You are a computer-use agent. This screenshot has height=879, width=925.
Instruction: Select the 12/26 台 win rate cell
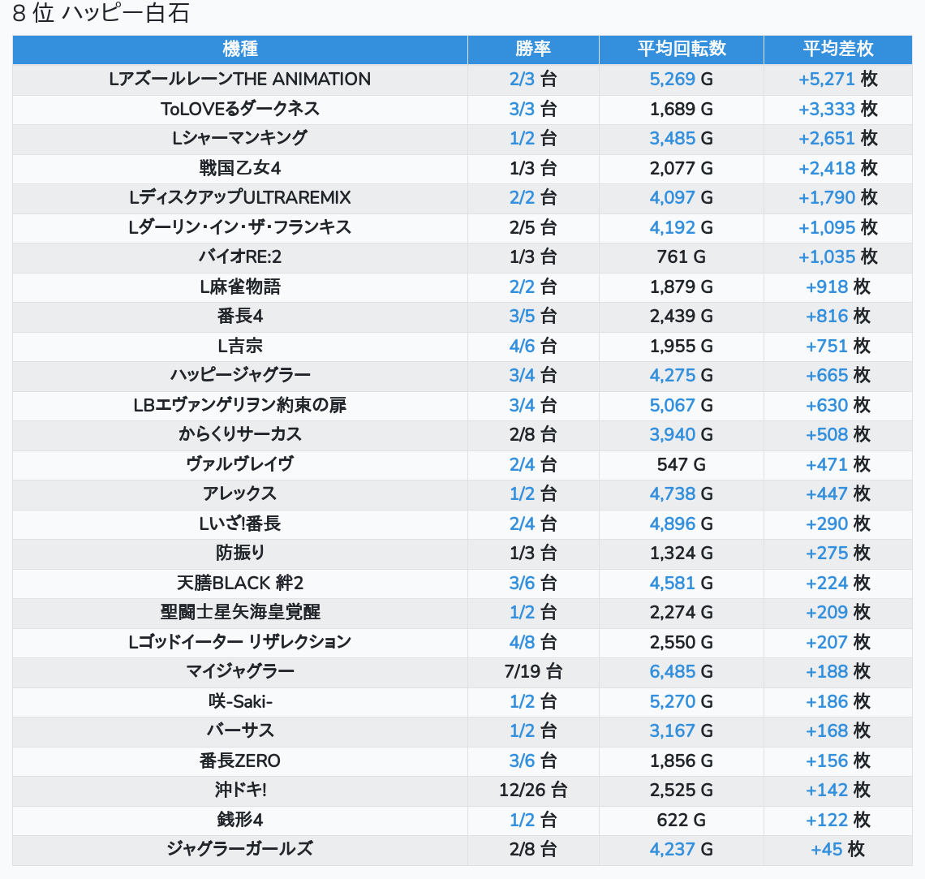[x=533, y=790]
